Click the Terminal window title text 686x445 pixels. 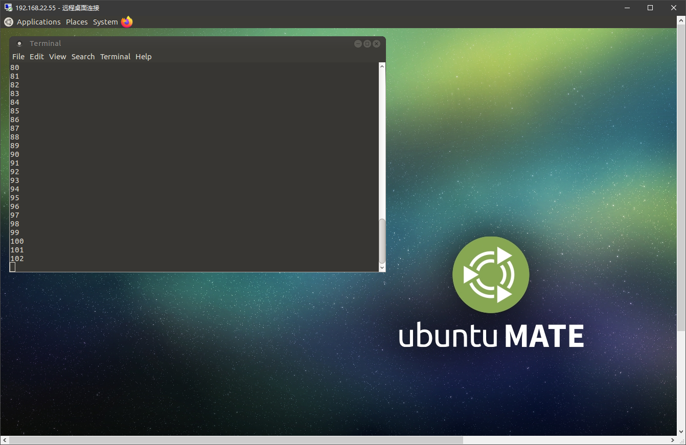[45, 43]
